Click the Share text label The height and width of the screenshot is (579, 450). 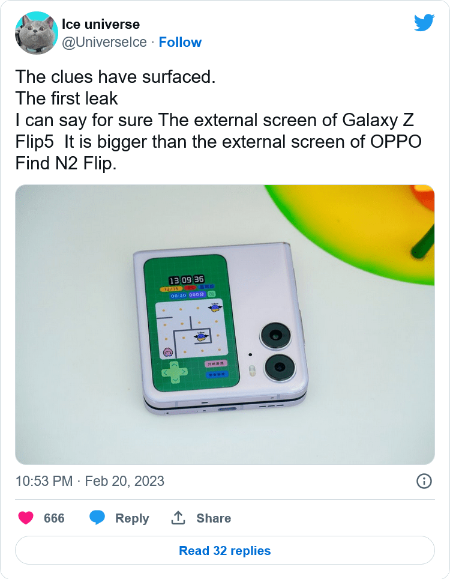pyautogui.click(x=214, y=518)
